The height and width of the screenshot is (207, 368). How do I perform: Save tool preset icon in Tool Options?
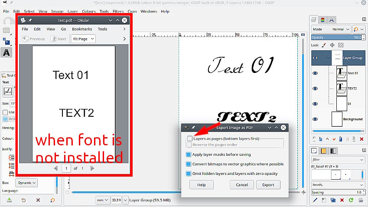9,200
